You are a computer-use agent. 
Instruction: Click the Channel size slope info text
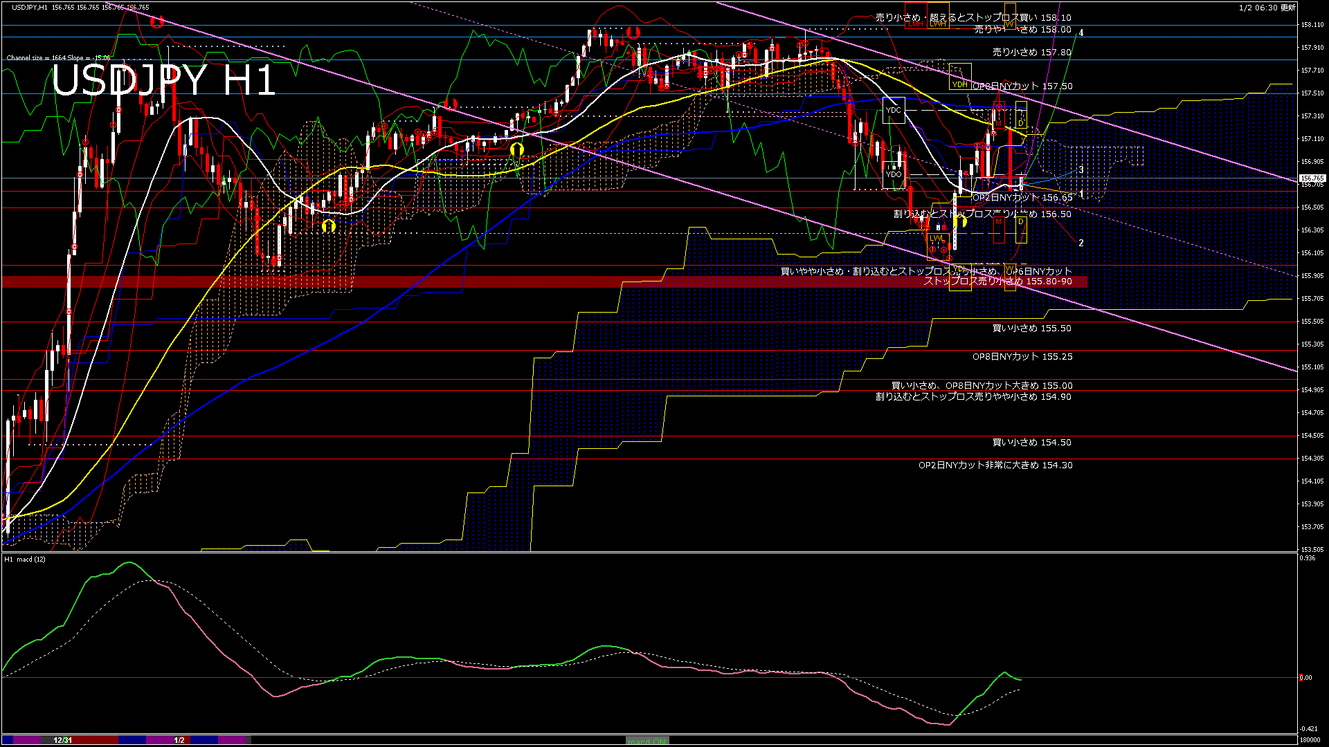tap(58, 58)
